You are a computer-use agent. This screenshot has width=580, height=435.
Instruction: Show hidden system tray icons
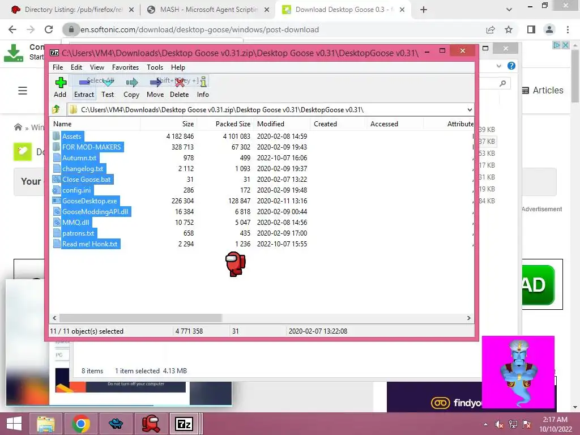click(x=485, y=424)
